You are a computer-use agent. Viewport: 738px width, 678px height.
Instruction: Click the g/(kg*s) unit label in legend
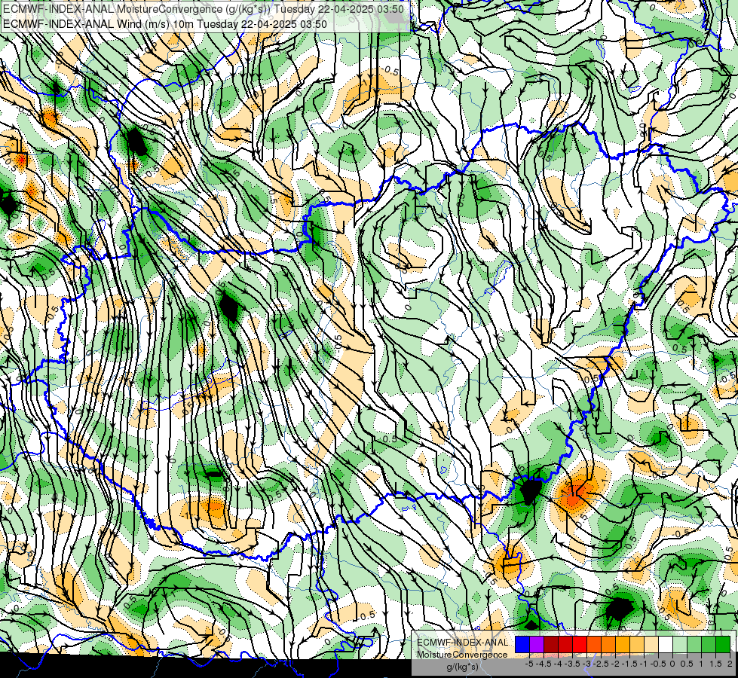(x=462, y=667)
